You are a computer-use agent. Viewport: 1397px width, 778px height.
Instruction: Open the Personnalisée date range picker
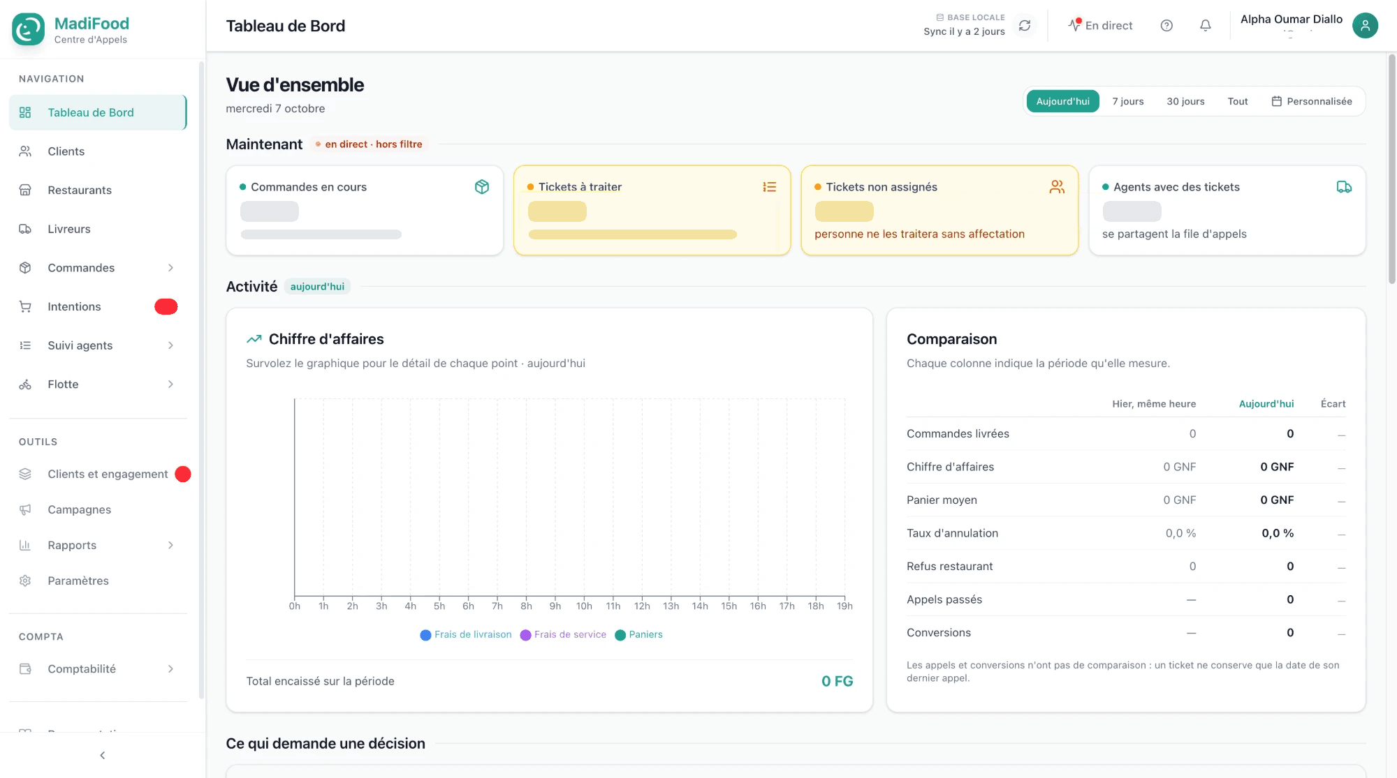(1312, 101)
